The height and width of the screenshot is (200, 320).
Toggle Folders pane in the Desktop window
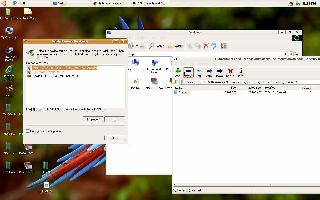pyautogui.click(x=175, y=46)
